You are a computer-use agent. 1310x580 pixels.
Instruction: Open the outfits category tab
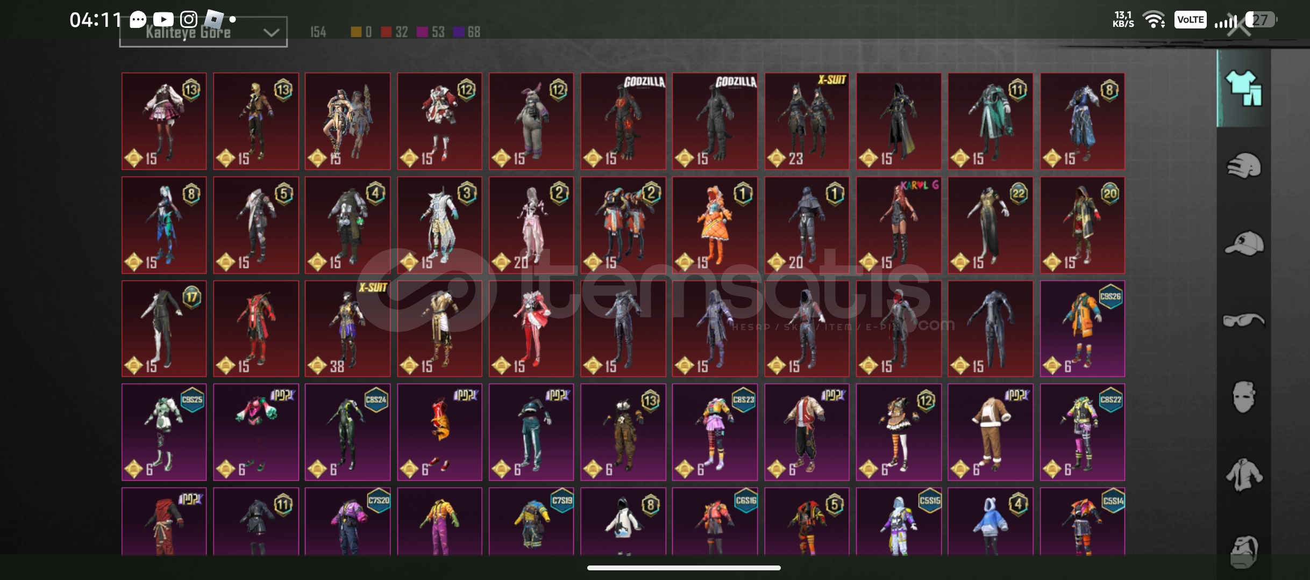tap(1243, 89)
